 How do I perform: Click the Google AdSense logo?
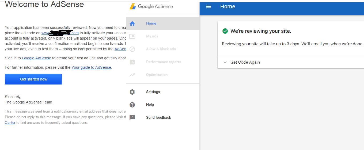[x=151, y=7]
